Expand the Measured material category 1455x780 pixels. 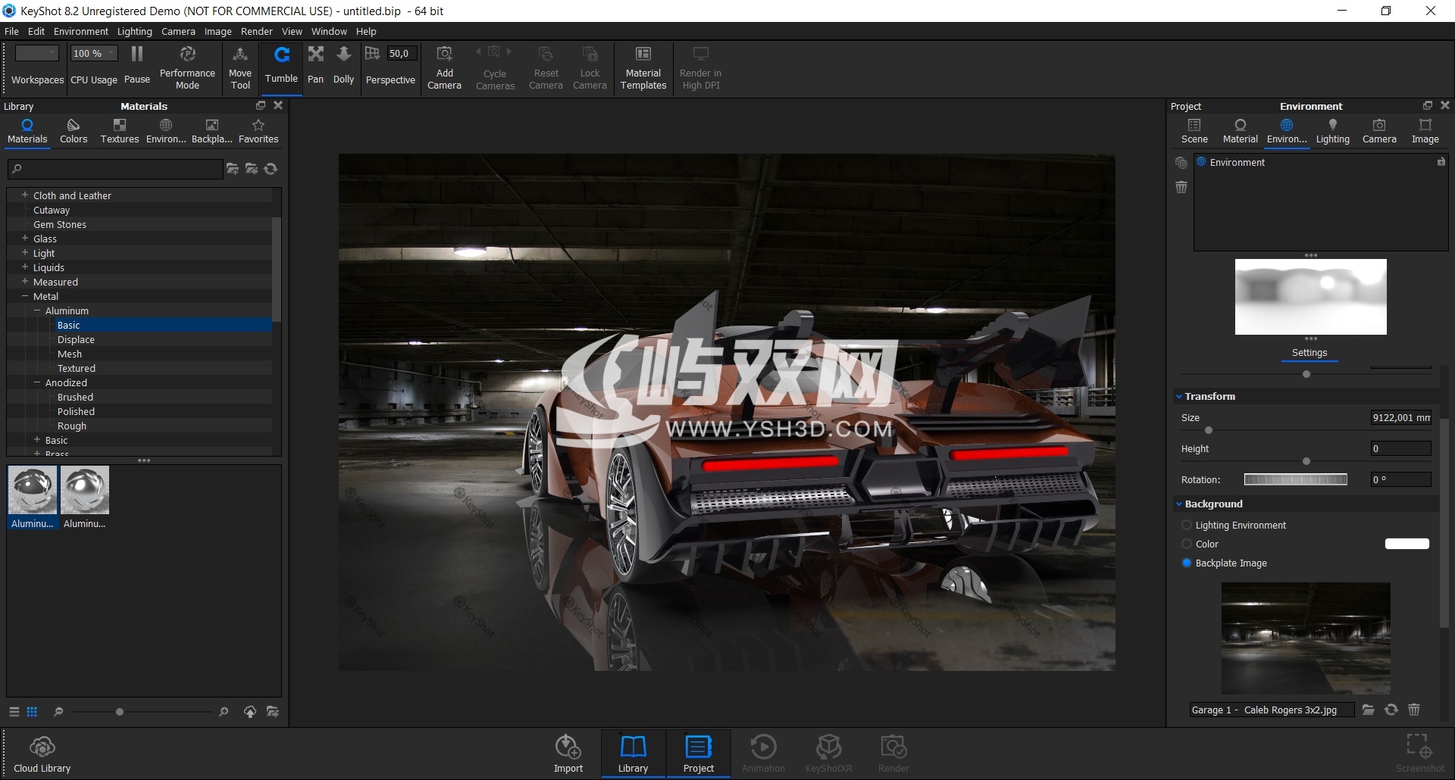pyautogui.click(x=24, y=281)
